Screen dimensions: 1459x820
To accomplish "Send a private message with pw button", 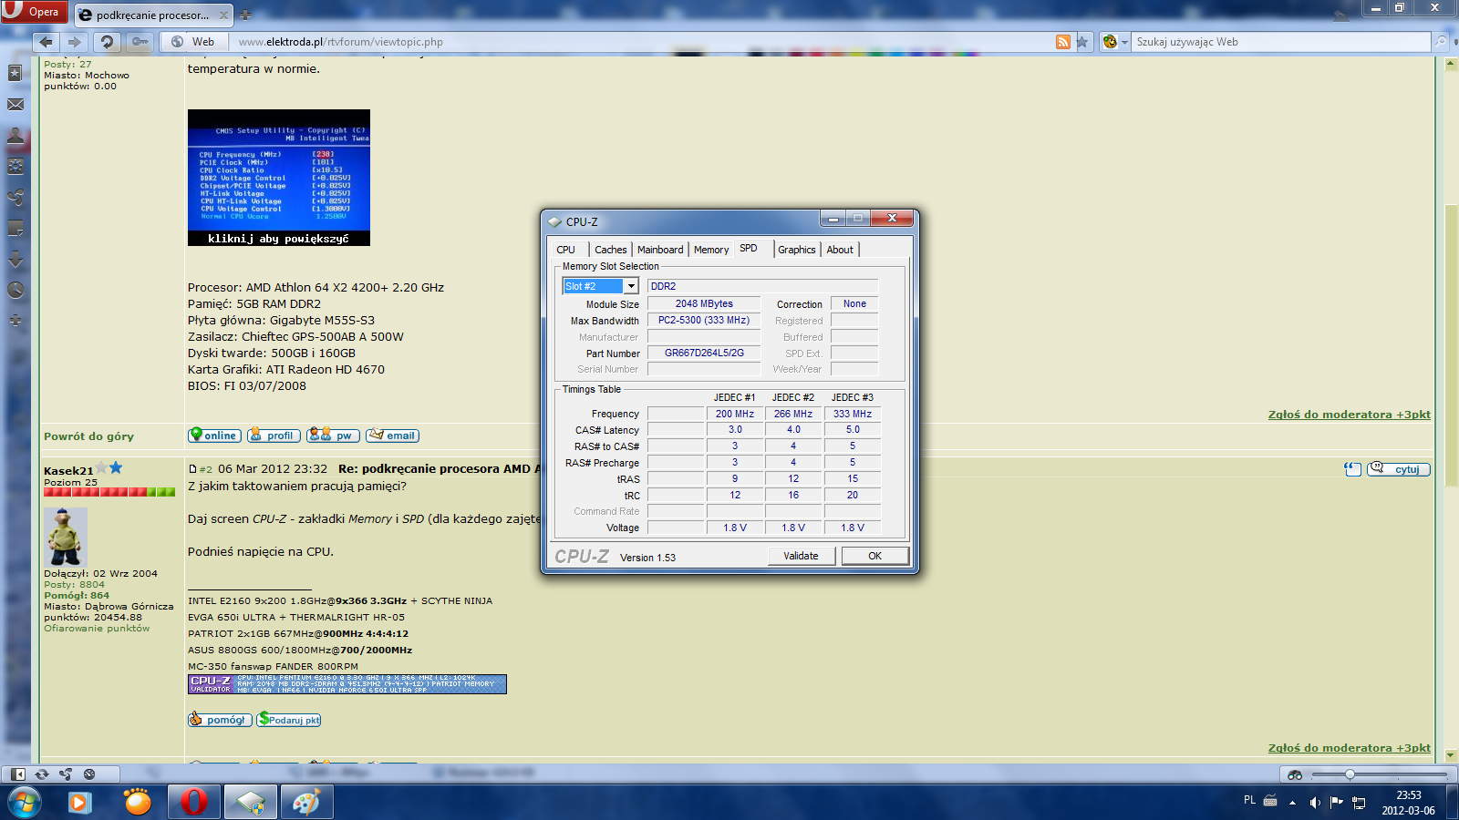I will (x=333, y=436).
